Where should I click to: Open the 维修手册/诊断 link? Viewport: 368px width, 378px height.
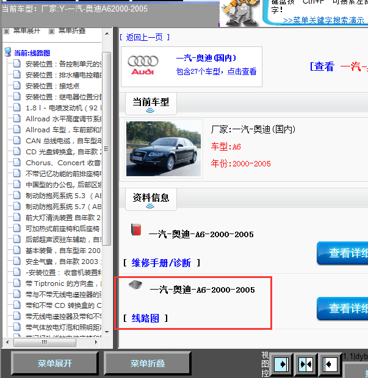click(x=161, y=263)
